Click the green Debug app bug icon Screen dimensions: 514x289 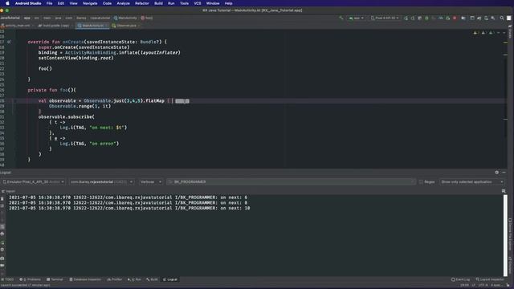coord(426,18)
